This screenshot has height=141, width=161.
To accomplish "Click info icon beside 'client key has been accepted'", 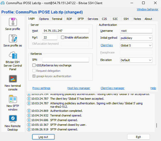I will pos(29,99).
